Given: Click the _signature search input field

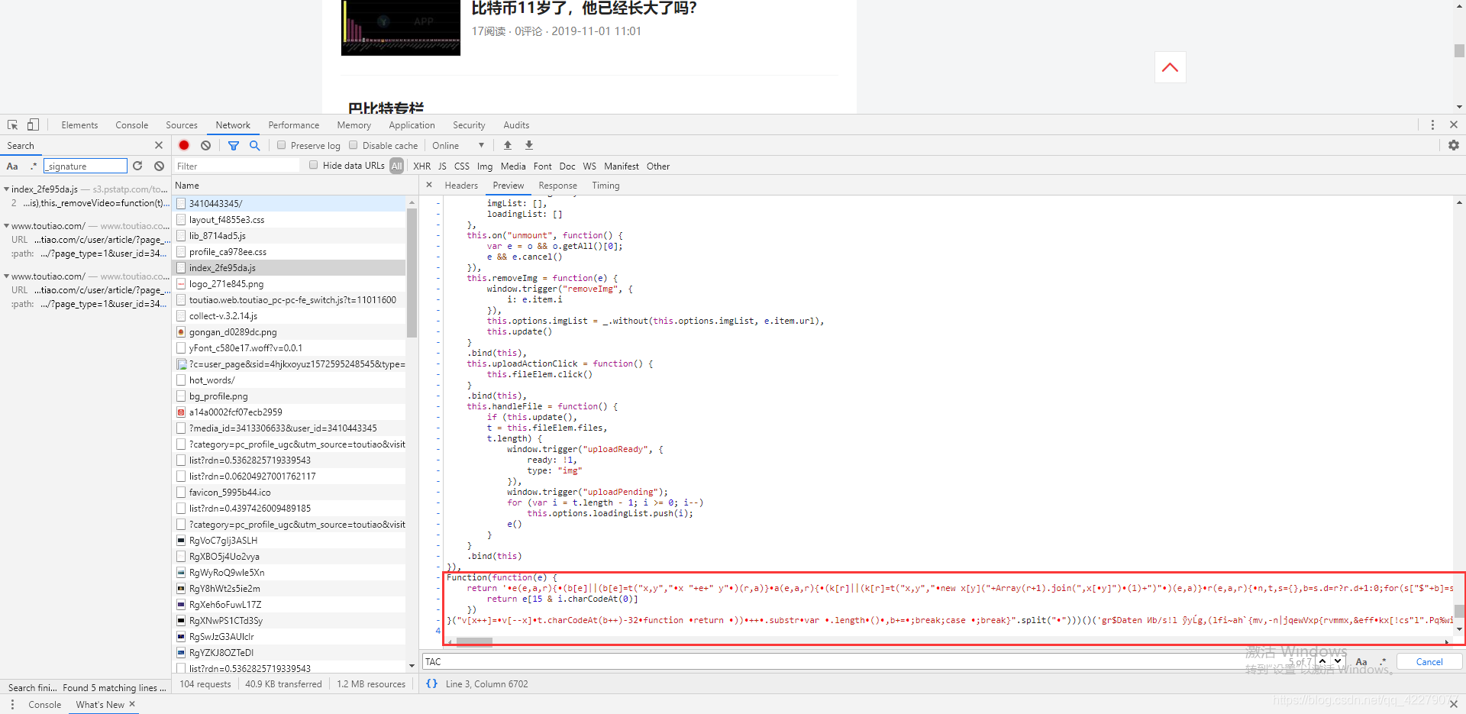Looking at the screenshot, I should 86,166.
